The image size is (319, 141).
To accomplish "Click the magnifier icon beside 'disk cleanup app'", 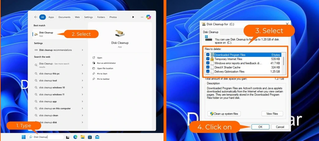I will tap(36, 101).
